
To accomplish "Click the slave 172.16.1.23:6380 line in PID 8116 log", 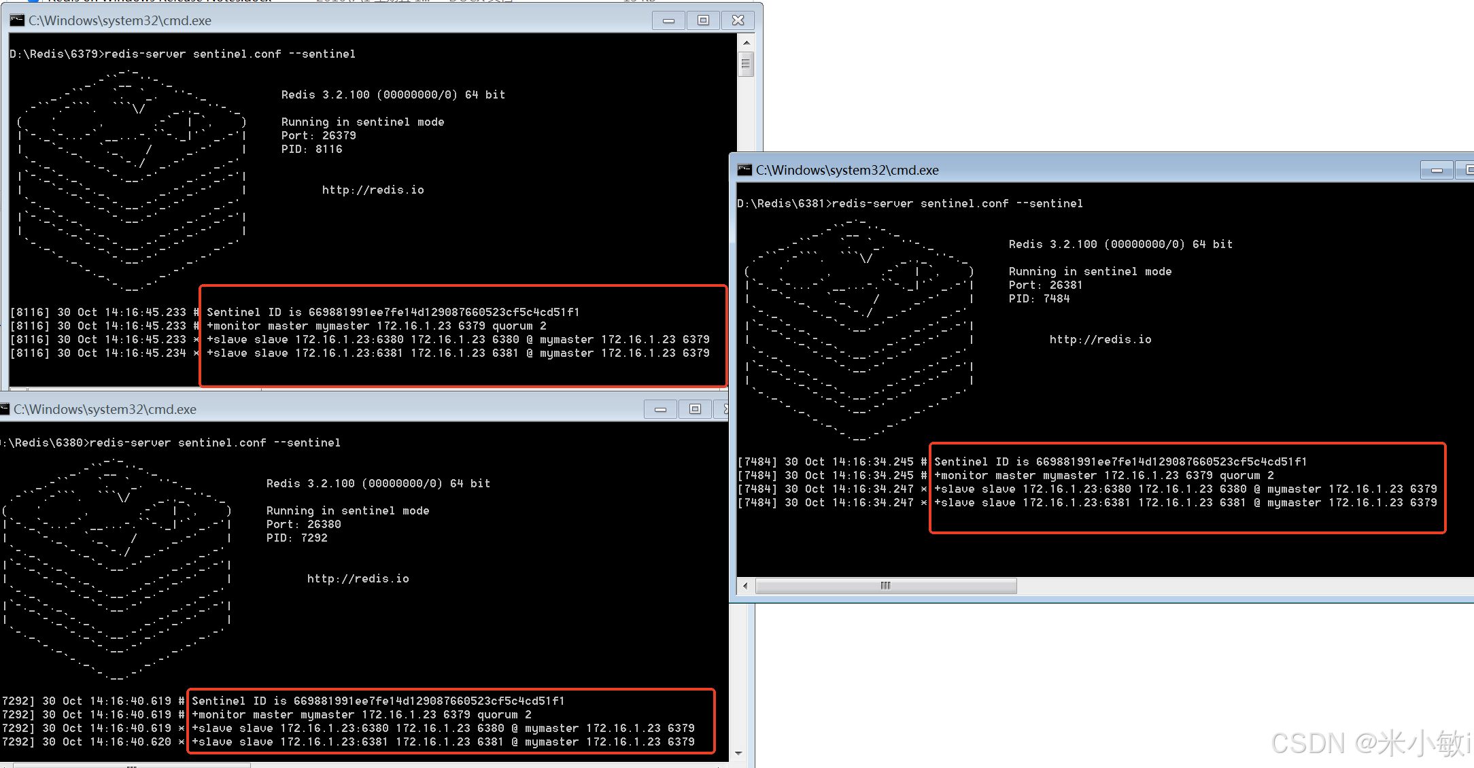I will click(458, 339).
